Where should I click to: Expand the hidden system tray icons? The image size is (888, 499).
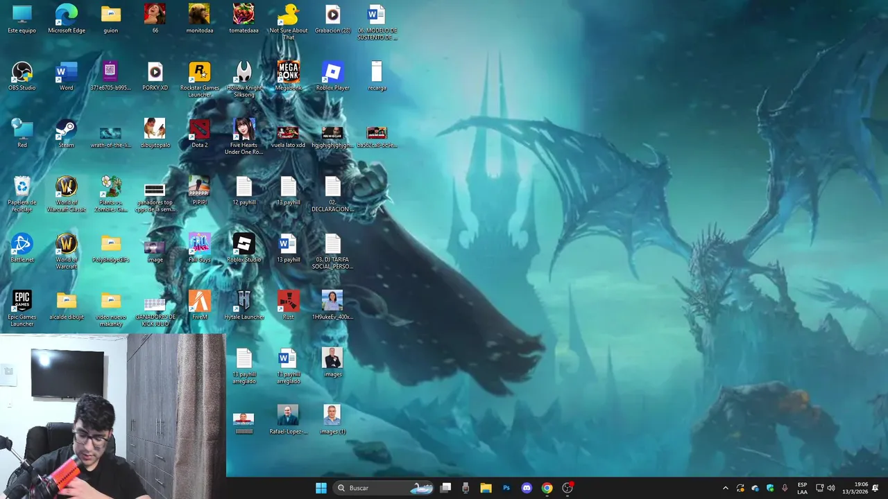[x=726, y=488]
